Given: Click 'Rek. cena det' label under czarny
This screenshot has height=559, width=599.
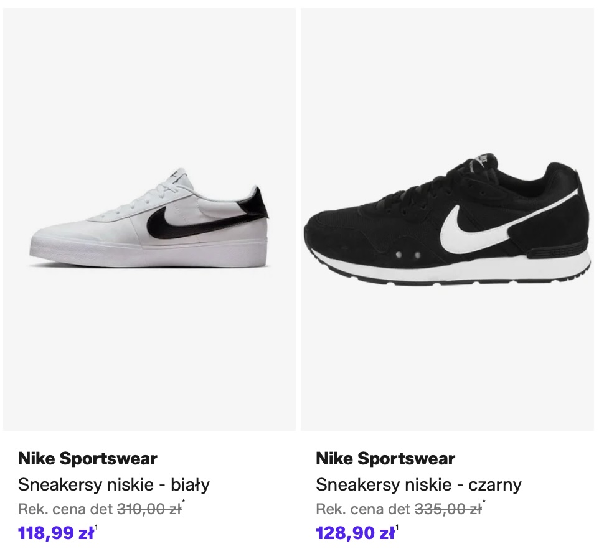Looking at the screenshot, I should coord(364,509).
